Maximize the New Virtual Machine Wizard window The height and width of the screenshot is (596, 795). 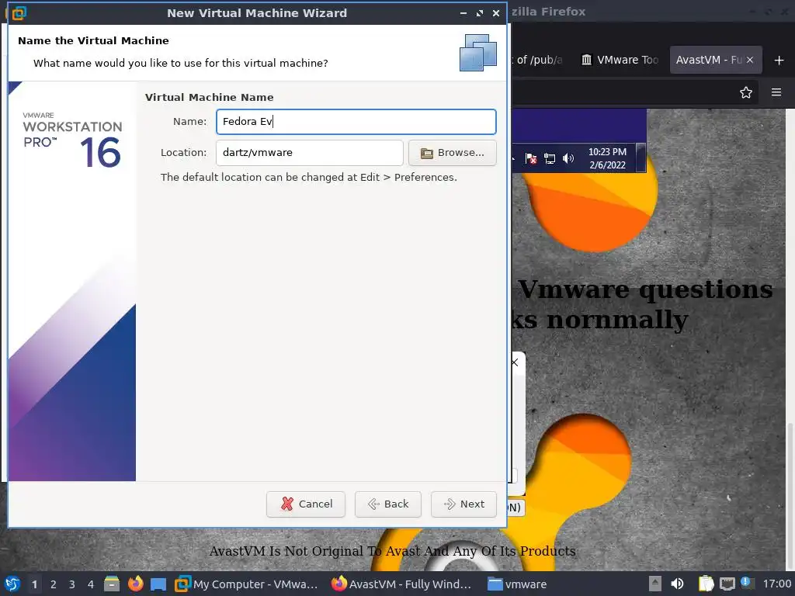click(x=480, y=13)
